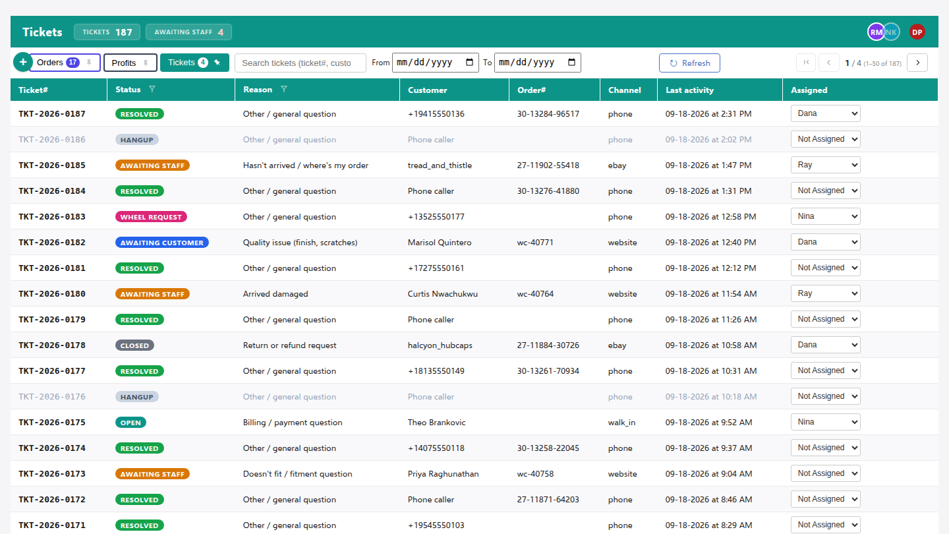
Task: Open Assigned dropdown for TKT-2026-0187
Action: pos(826,113)
